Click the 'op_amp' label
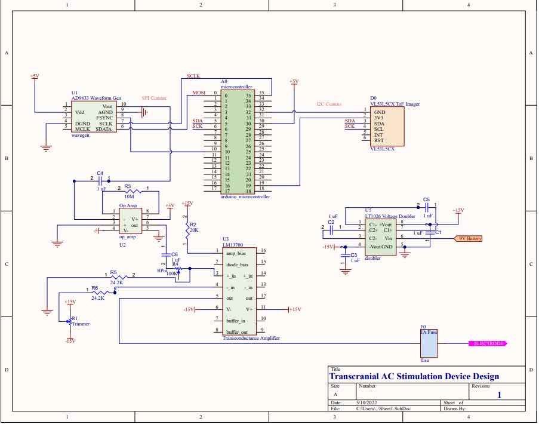 click(128, 237)
